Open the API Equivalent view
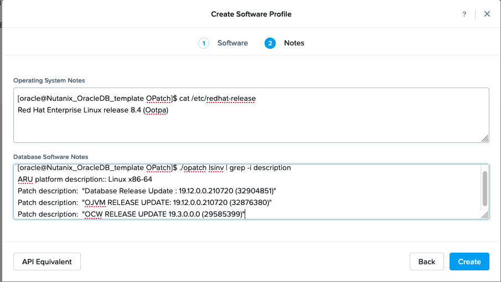 (x=47, y=262)
